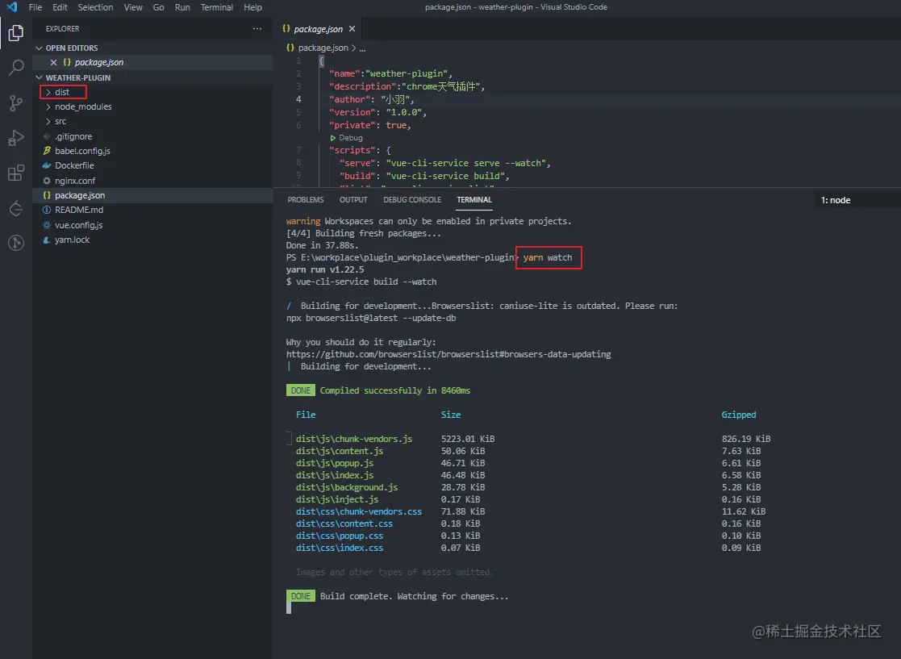This screenshot has height=659, width=901.
Task: Open yarn.lock file
Action: 72,240
